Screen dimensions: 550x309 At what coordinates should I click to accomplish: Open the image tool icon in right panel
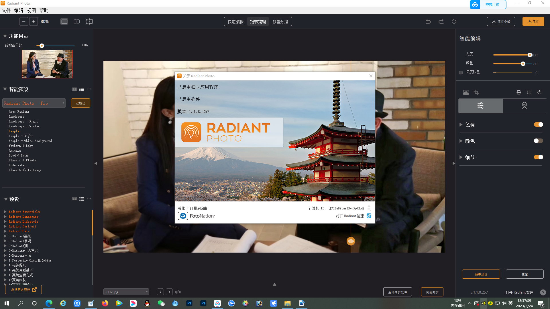[466, 92]
